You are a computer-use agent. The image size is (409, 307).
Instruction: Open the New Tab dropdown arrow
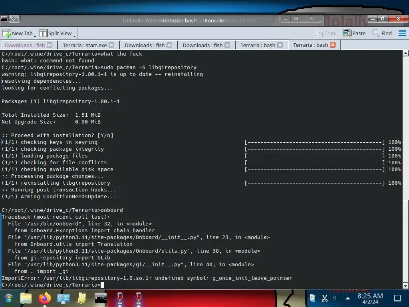tap(35, 36)
